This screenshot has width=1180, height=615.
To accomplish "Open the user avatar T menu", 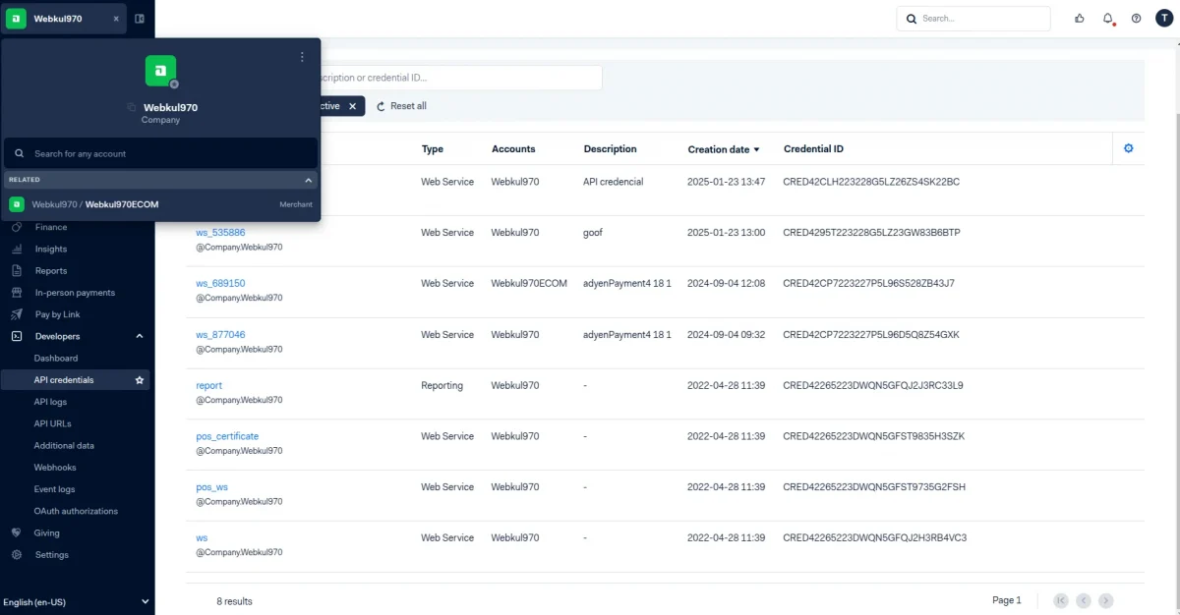I will coord(1164,19).
